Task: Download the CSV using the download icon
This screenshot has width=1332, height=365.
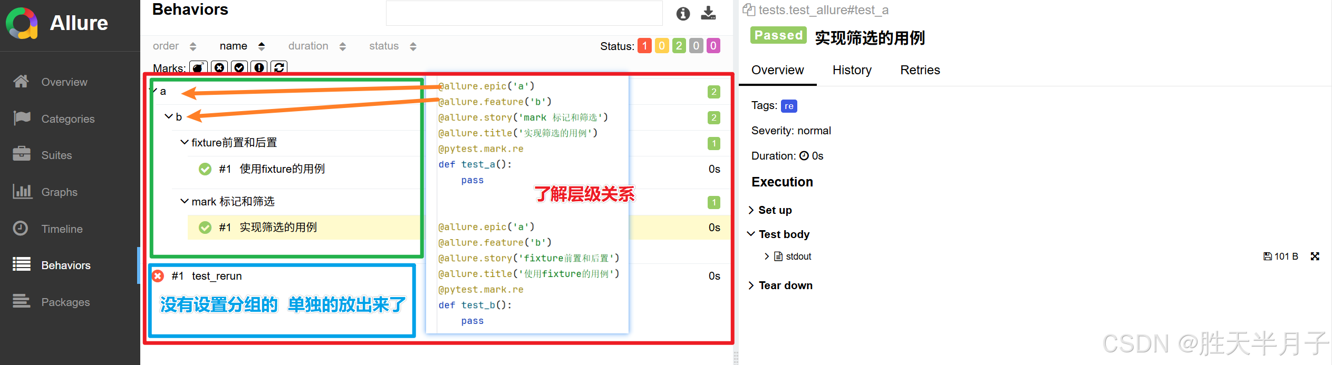Action: 708,13
